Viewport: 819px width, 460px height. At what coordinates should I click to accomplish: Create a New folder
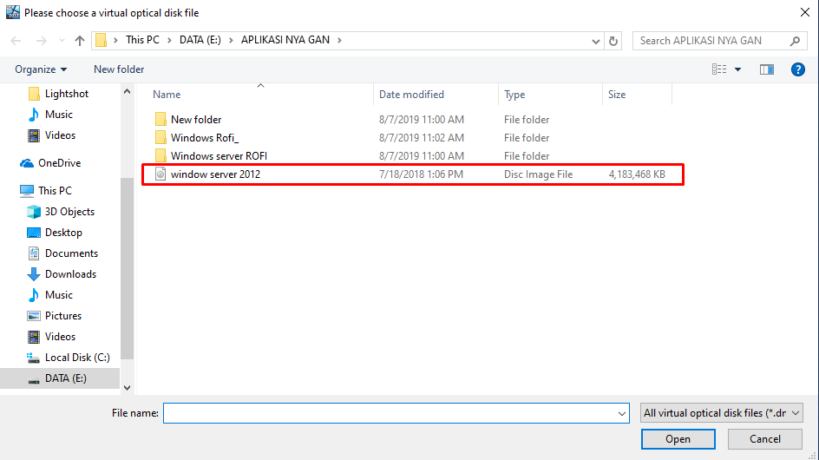point(119,69)
